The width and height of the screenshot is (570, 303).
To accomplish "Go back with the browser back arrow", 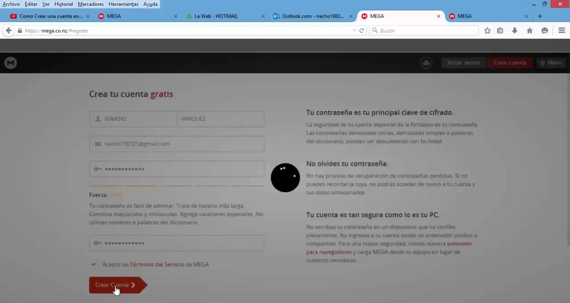I will (x=8, y=31).
